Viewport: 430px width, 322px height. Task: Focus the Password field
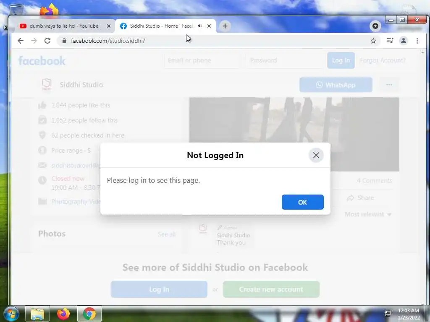click(285, 60)
